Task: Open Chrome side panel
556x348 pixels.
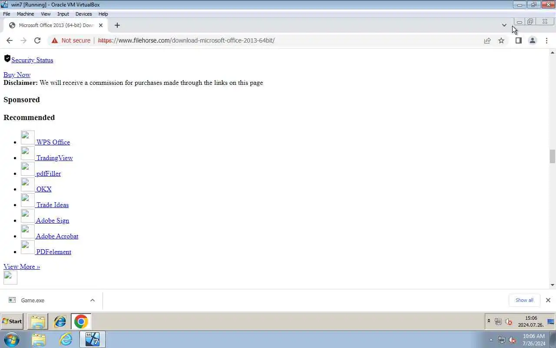Action: (518, 40)
